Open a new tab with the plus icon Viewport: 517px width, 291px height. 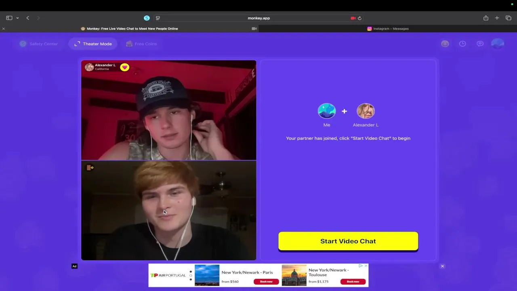click(497, 18)
